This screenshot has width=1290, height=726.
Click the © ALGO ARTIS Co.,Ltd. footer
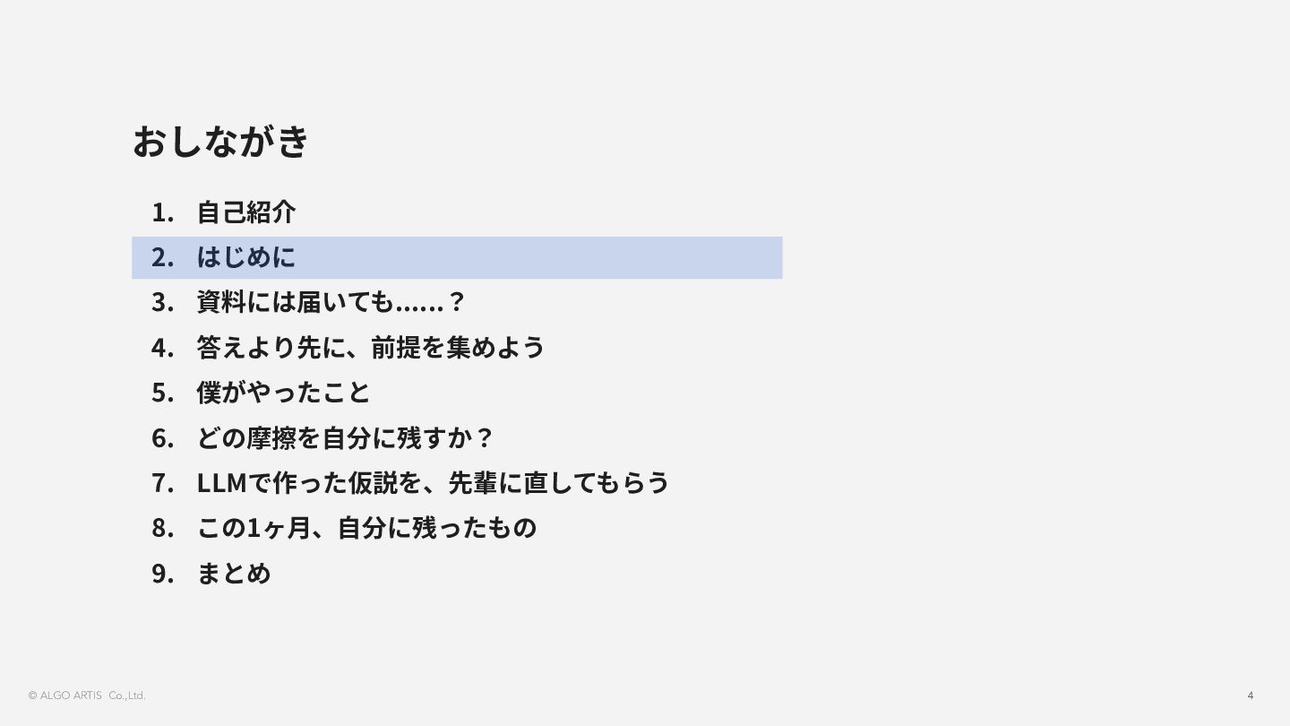point(87,696)
